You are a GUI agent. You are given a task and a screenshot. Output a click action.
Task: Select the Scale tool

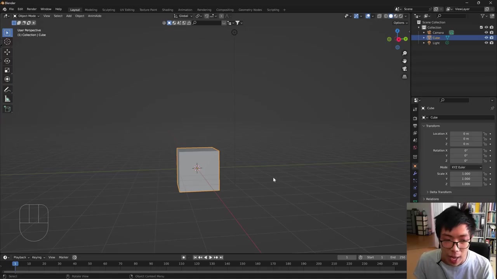pos(7,70)
